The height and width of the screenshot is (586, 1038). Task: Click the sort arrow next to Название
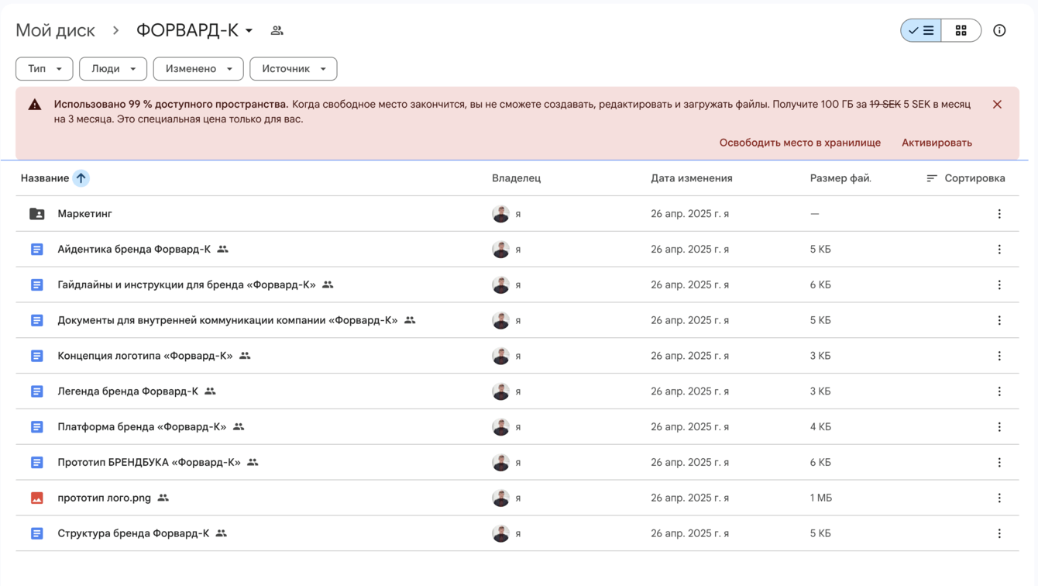coord(81,178)
